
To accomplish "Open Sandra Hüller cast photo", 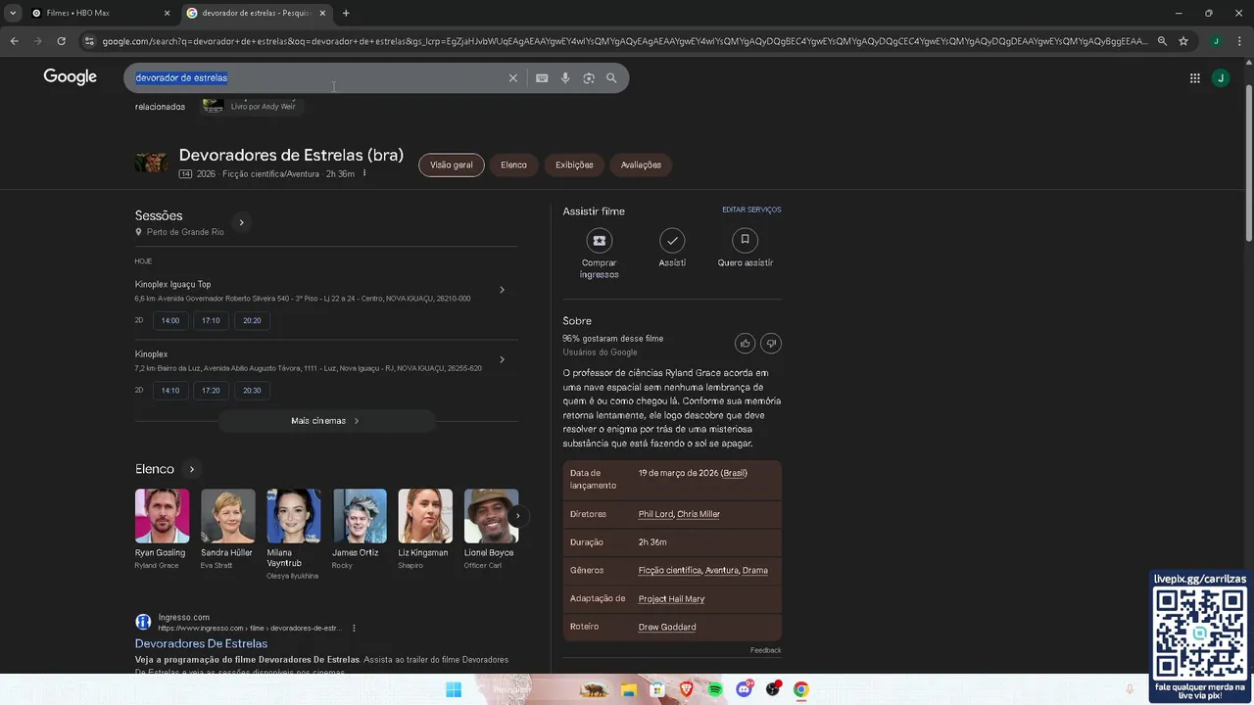I will [228, 516].
